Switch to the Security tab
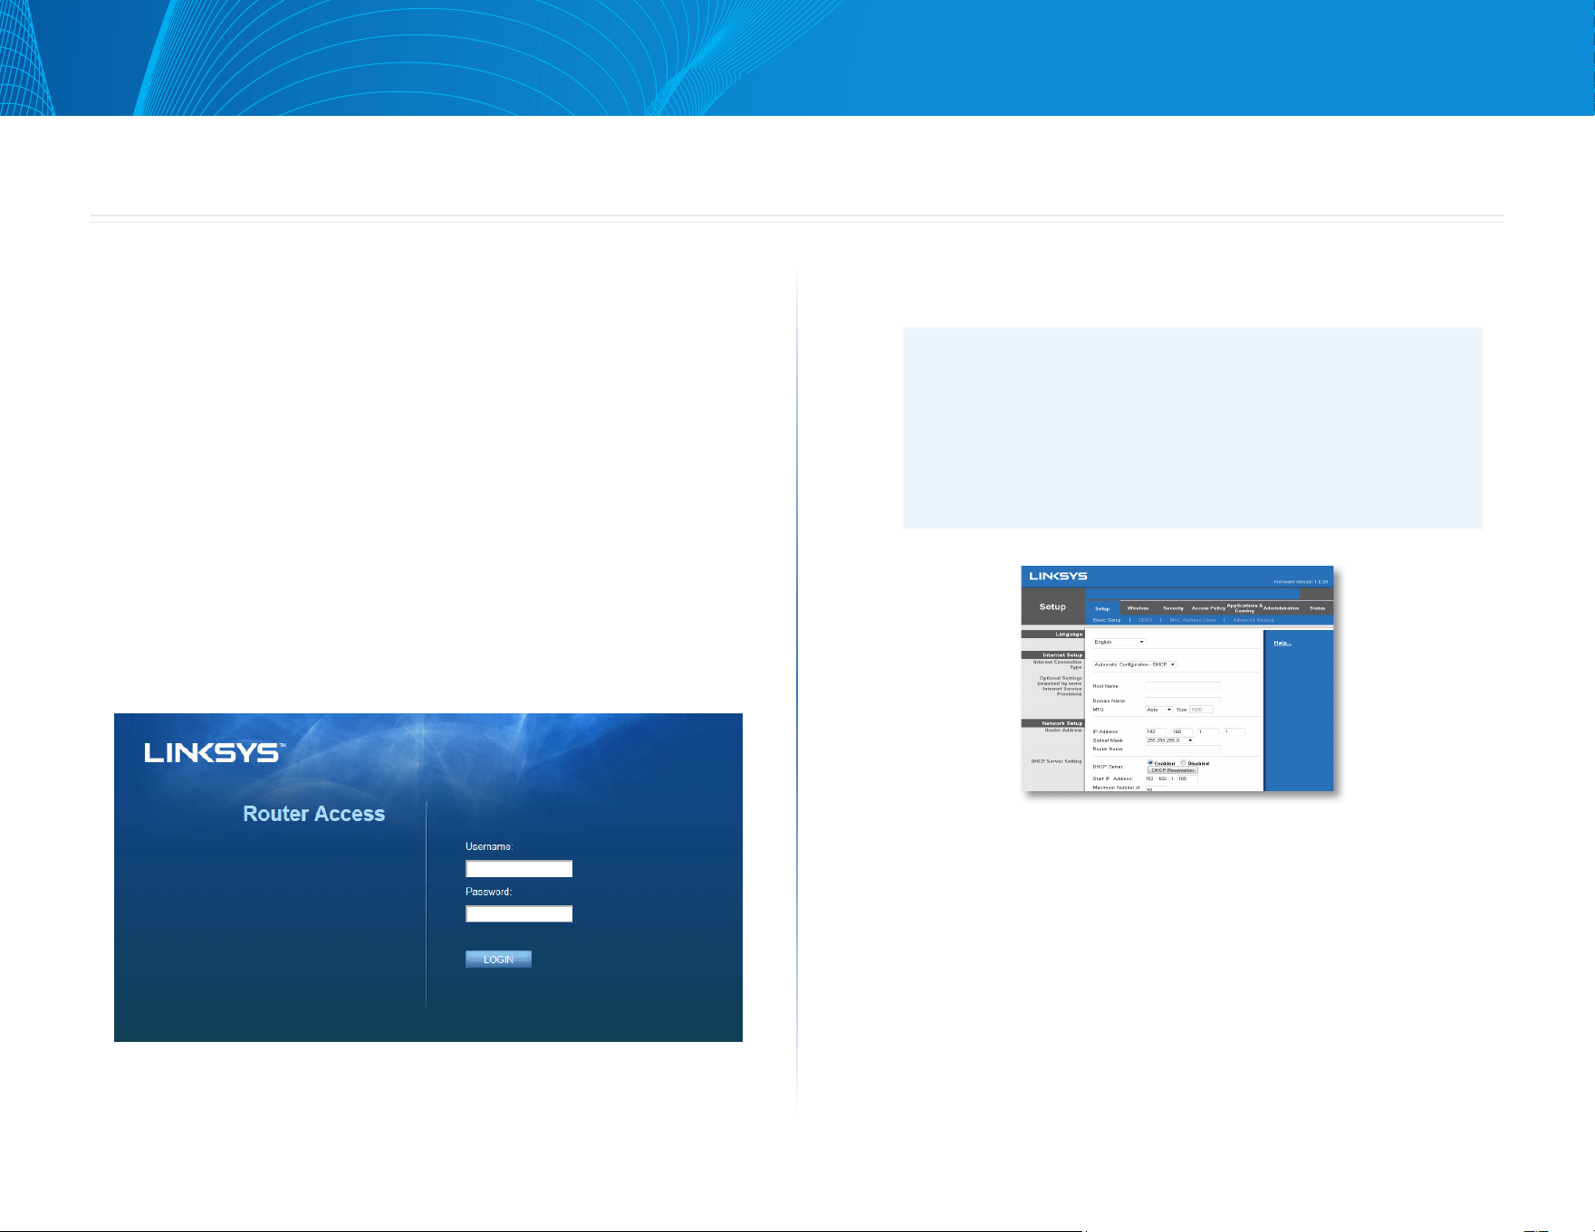The width and height of the screenshot is (1595, 1232). tap(1173, 608)
